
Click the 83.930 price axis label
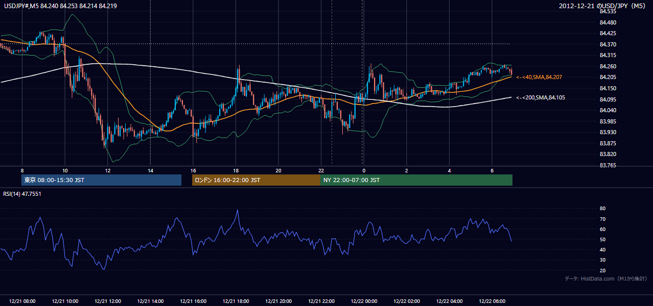(609, 132)
